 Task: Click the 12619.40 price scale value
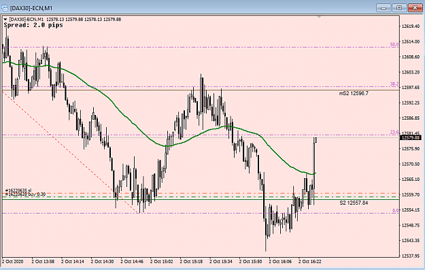(x=410, y=27)
